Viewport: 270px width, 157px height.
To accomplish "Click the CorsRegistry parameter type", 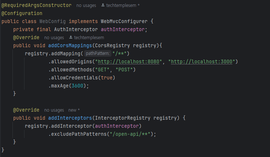I will [x=112, y=45].
